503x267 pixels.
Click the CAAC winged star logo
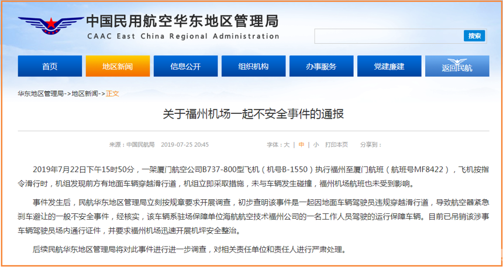tap(51, 26)
